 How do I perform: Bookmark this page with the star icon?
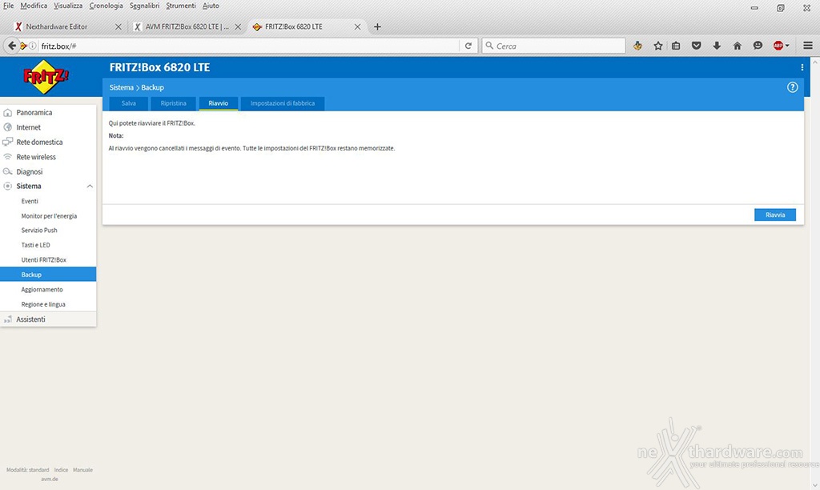point(658,46)
